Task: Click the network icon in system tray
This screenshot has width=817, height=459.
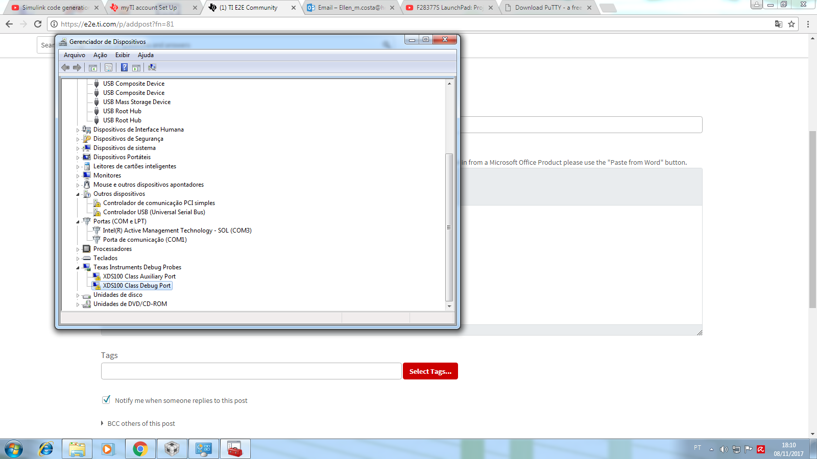Action: point(736,449)
